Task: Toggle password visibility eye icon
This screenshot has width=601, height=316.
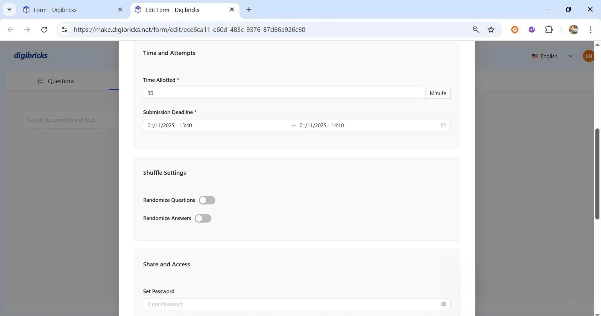Action: click(443, 304)
